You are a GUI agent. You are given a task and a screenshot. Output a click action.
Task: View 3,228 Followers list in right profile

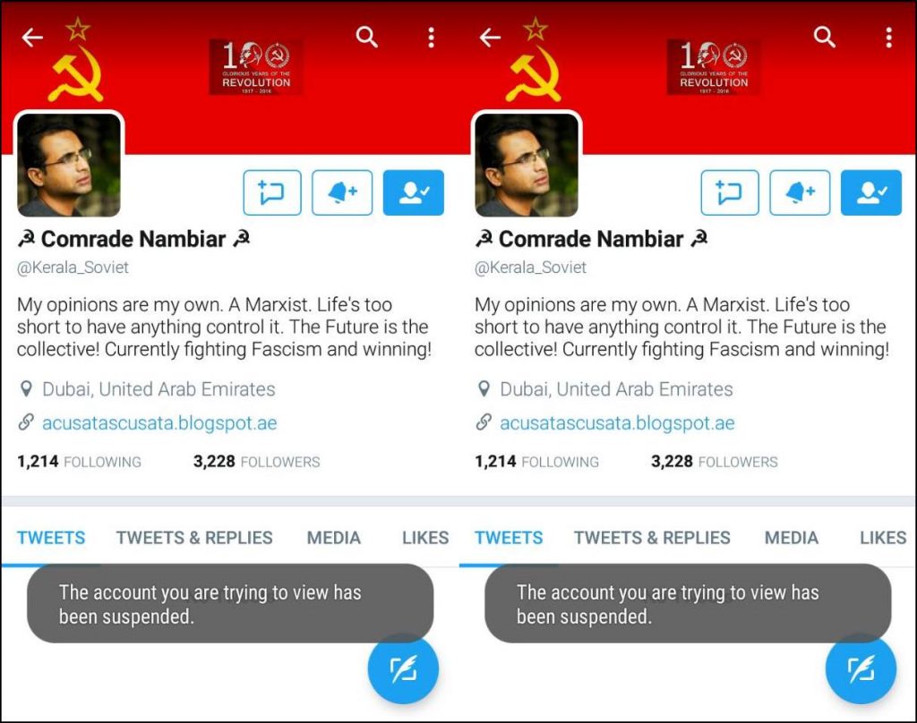click(x=714, y=462)
